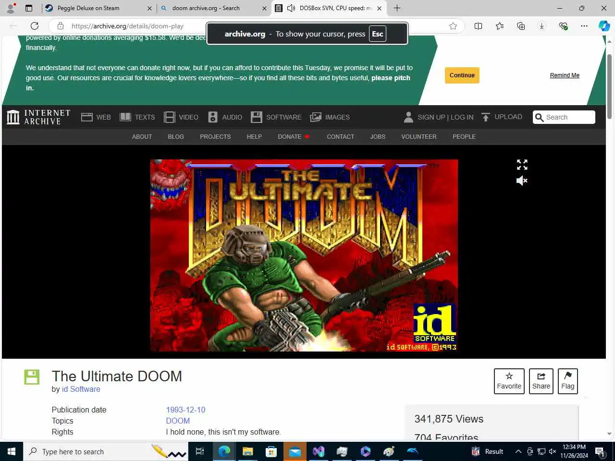This screenshot has height=461, width=615.
Task: Open browser Favorites list icon
Action: click(500, 26)
